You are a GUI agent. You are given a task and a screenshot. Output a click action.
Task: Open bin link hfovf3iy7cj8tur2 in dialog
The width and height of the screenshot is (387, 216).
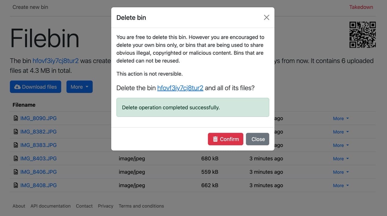tap(180, 88)
